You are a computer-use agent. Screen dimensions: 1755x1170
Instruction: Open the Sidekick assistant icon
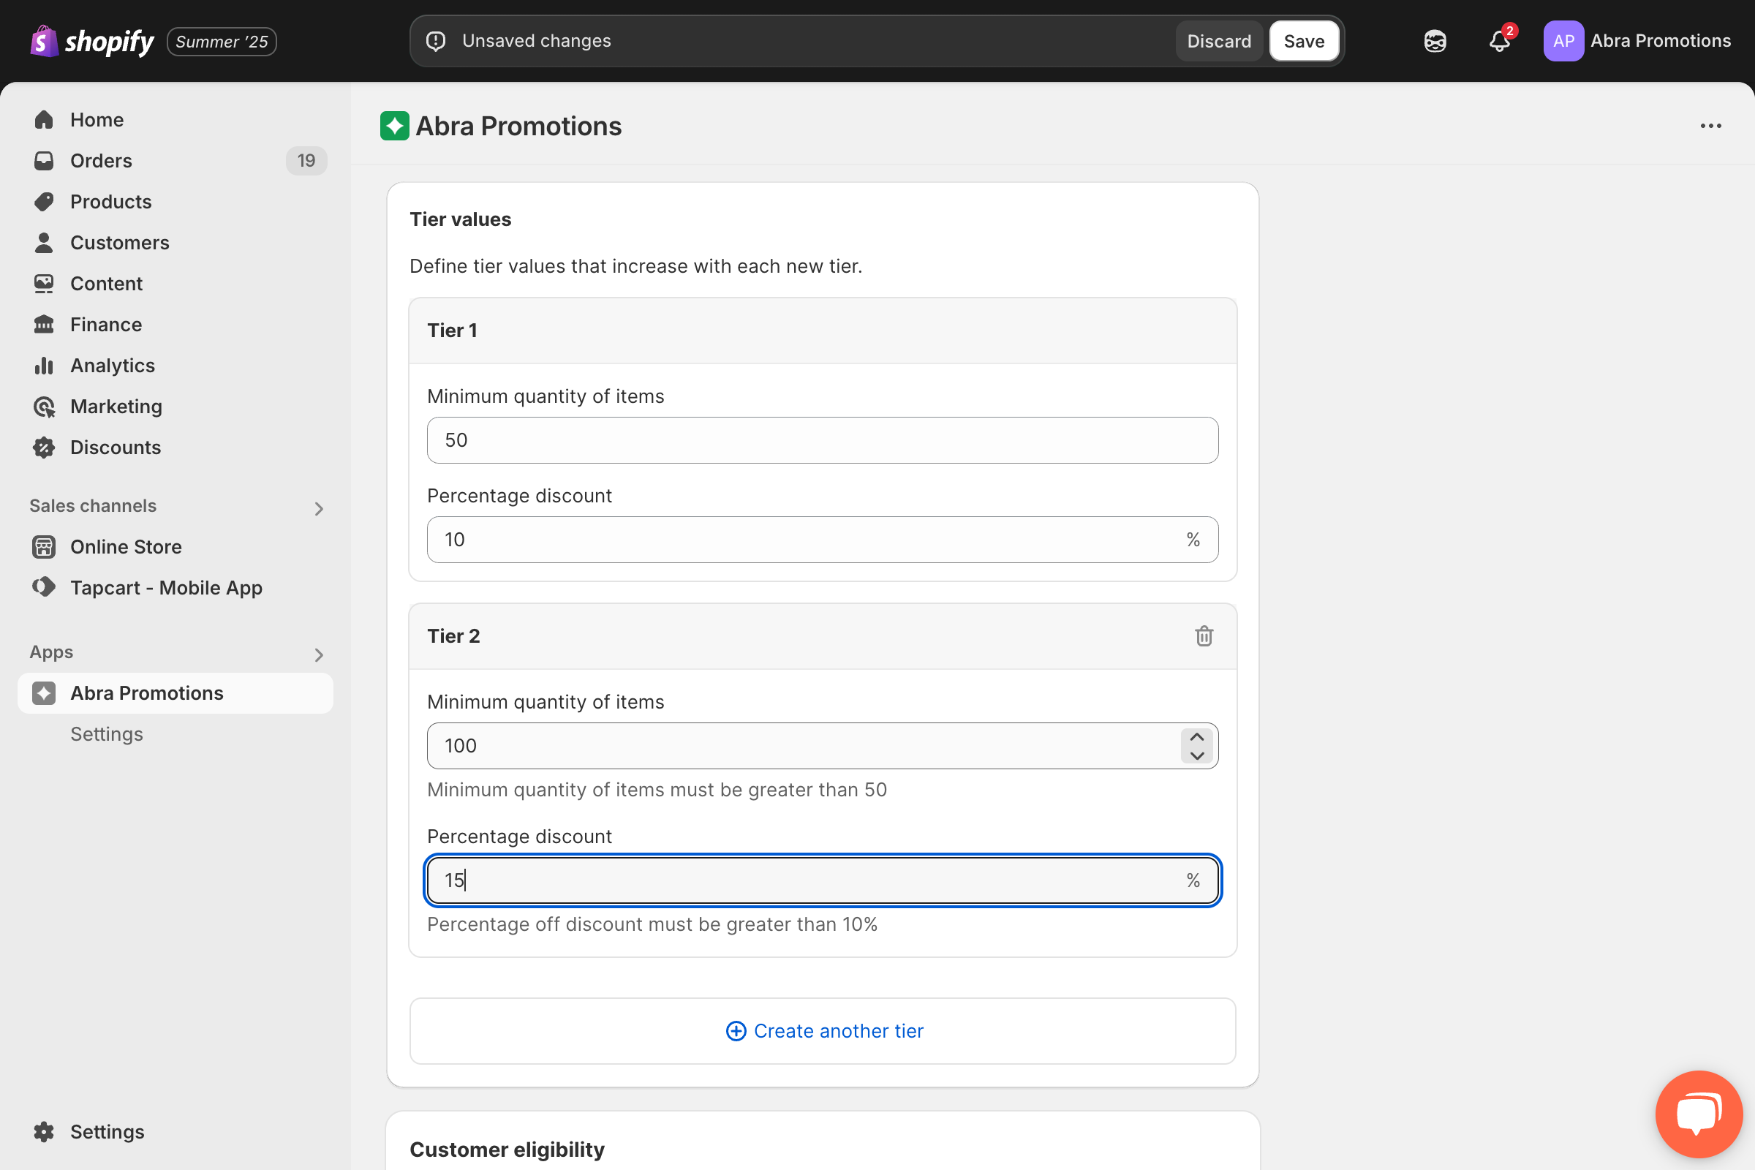(x=1435, y=41)
